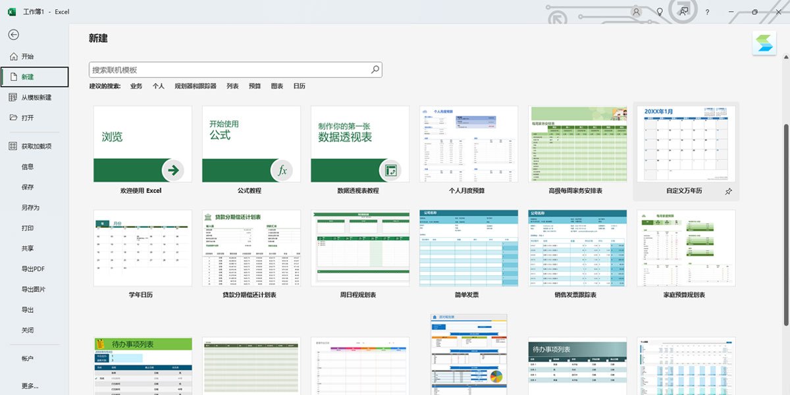
Task: Open the 数据透视表教程 template
Action: tap(360, 144)
